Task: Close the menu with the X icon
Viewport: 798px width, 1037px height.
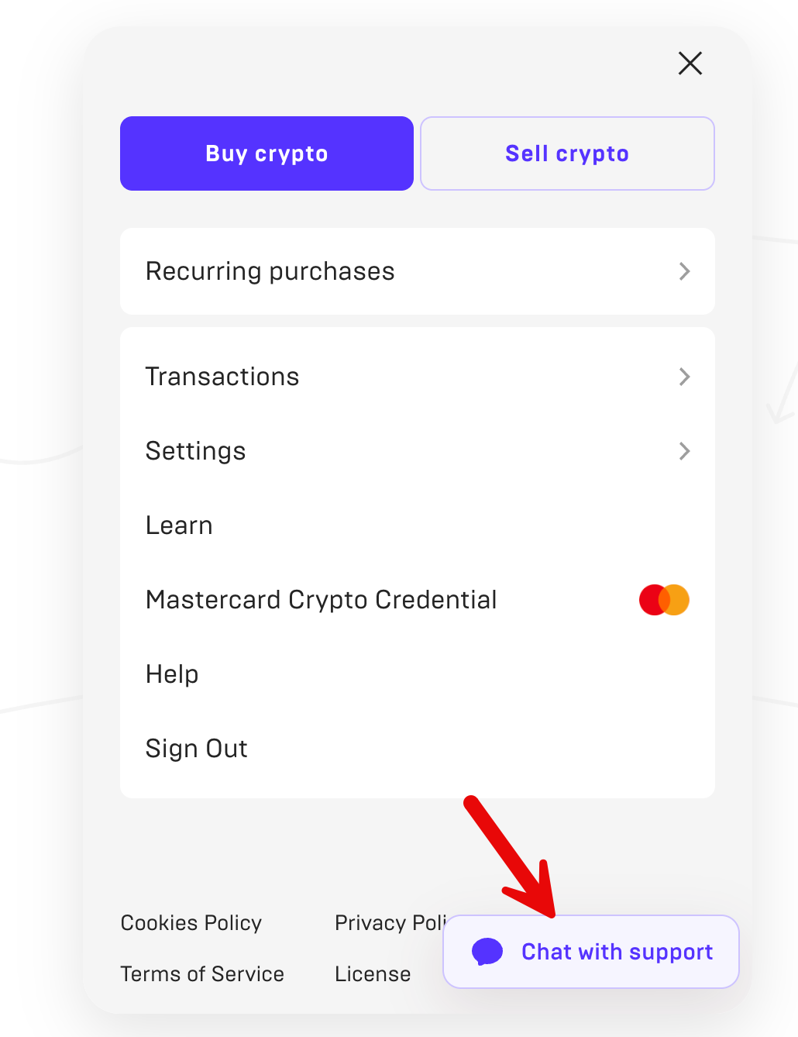Action: point(690,63)
